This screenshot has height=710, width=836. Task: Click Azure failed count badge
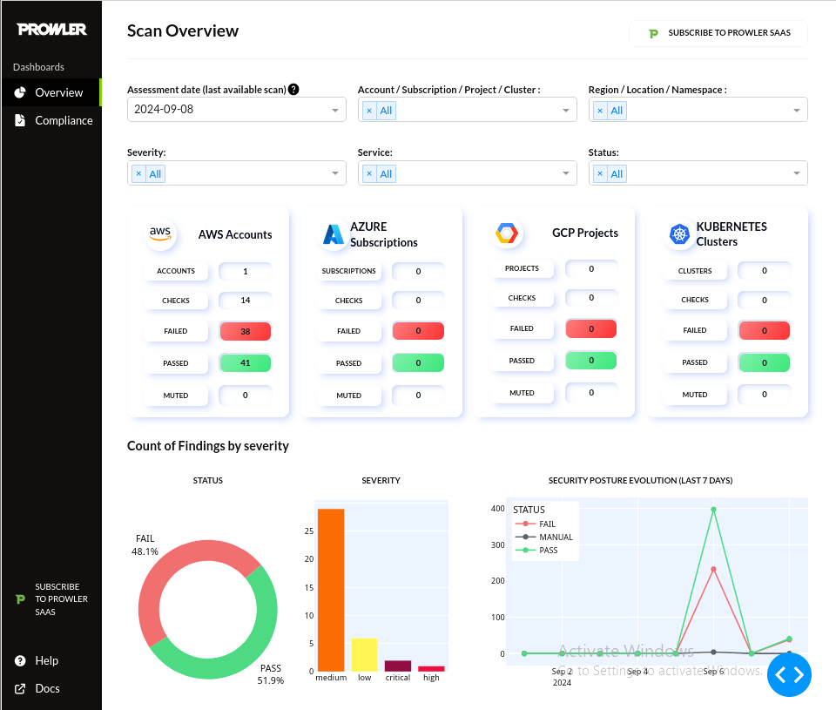[418, 331]
